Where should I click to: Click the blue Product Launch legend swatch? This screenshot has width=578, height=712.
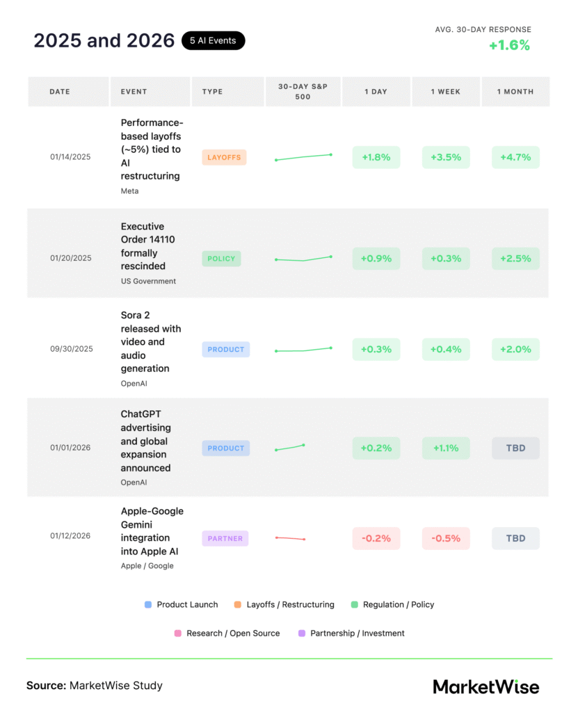(148, 605)
